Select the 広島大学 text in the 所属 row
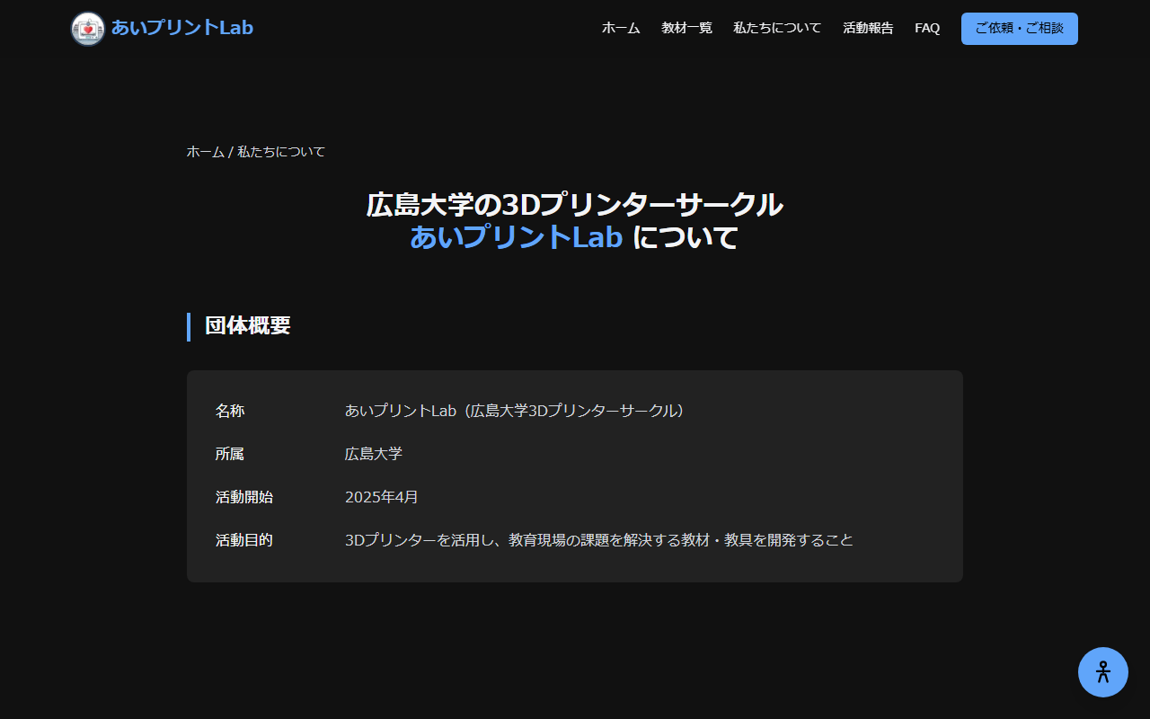The height and width of the screenshot is (719, 1150). [375, 454]
